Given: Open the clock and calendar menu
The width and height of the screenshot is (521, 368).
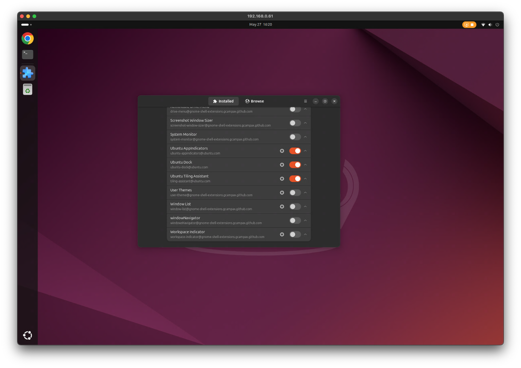Looking at the screenshot, I should [x=260, y=25].
